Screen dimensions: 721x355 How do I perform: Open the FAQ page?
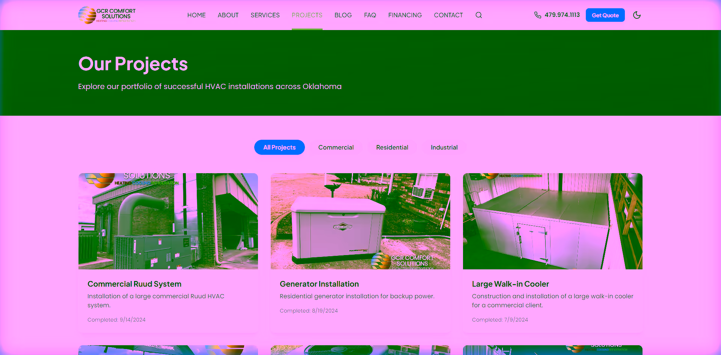point(370,15)
